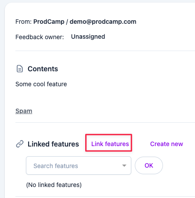This screenshot has height=198, width=195.
Task: Focus the Search features field
Action: tap(79, 165)
